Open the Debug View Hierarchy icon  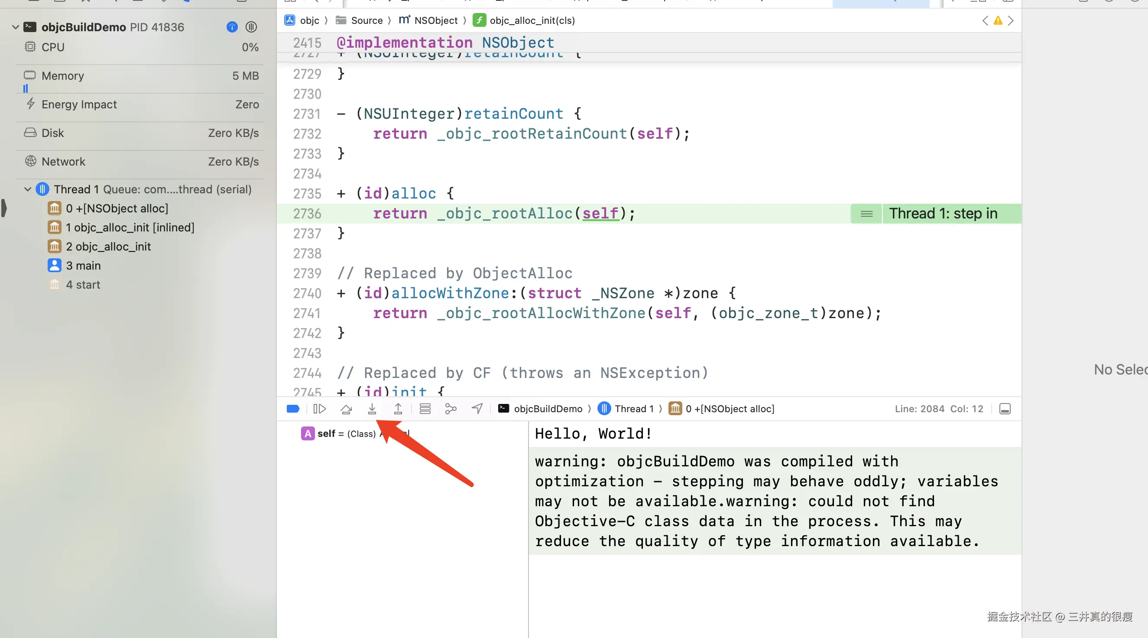point(425,409)
